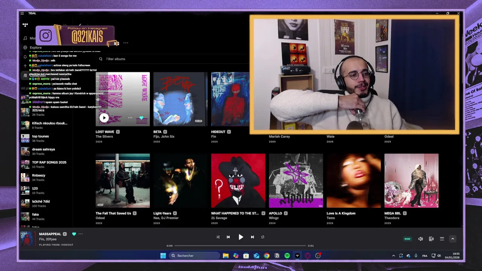Click the TIDAL taskbar icon
This screenshot has height=271, width=482.
297,256
